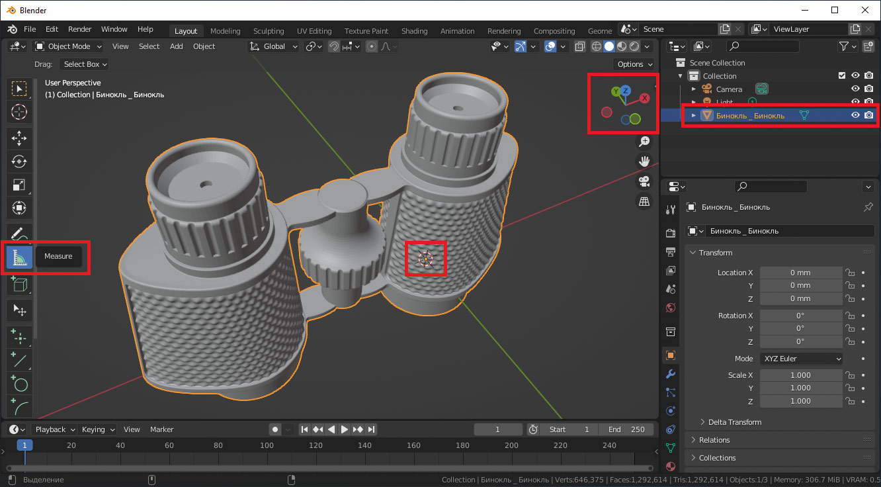This screenshot has width=881, height=487.
Task: Toggle X-ray display in viewport header
Action: coord(580,46)
